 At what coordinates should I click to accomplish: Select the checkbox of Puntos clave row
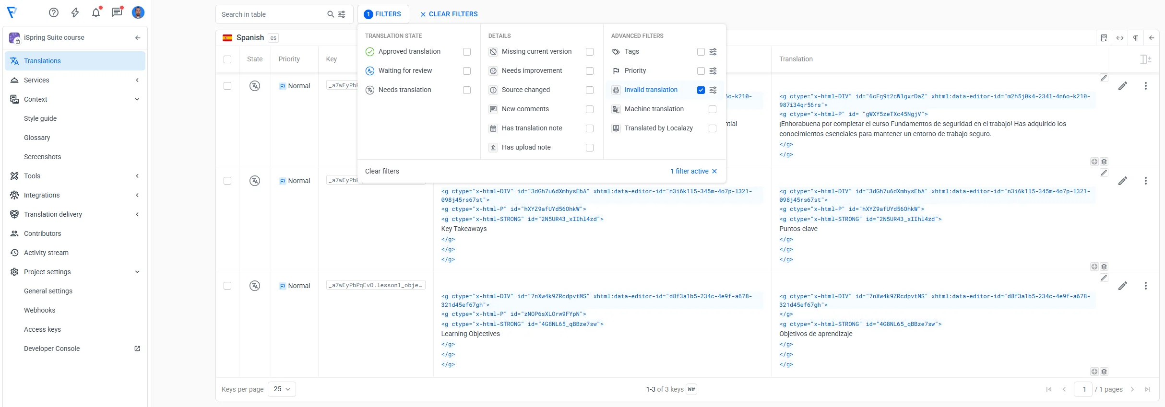227,181
